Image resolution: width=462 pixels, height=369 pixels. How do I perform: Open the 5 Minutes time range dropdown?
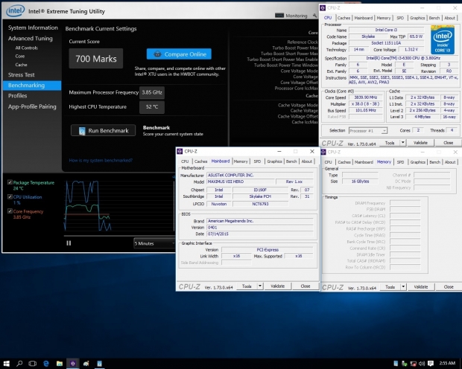point(154,243)
